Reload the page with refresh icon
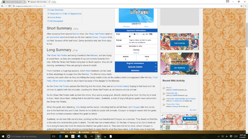Viewport: 248px width, 139px height. 9,6
